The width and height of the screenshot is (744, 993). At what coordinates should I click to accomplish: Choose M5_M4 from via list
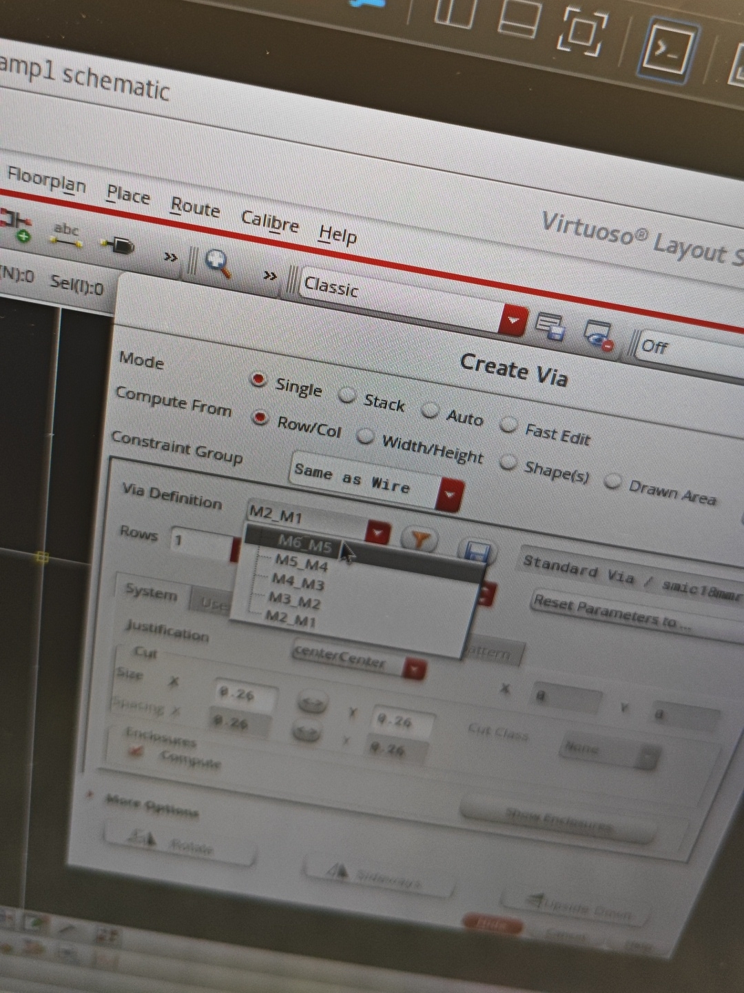click(x=302, y=563)
